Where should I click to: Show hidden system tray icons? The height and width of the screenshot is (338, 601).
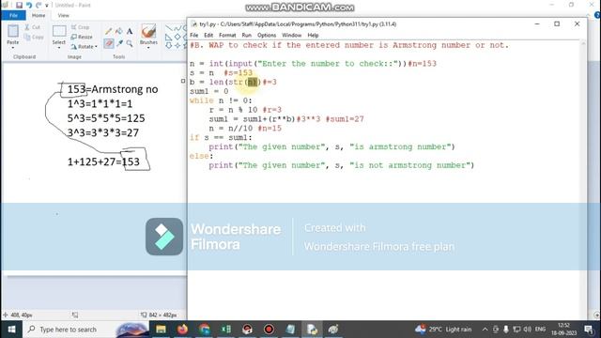click(x=485, y=330)
